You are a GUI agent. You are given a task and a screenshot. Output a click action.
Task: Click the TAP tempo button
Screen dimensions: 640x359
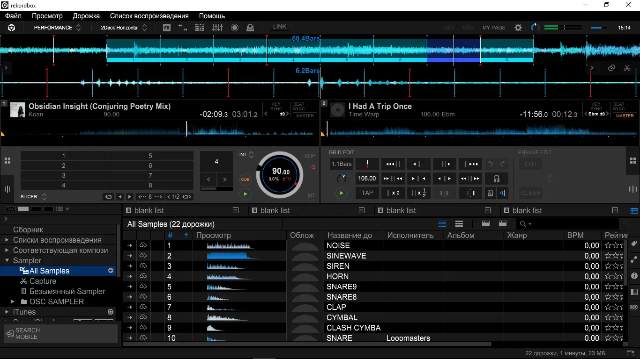point(367,193)
